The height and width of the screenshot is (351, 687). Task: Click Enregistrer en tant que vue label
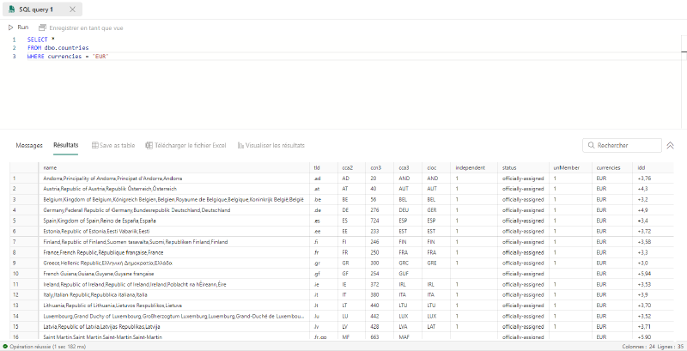pyautogui.click(x=86, y=28)
